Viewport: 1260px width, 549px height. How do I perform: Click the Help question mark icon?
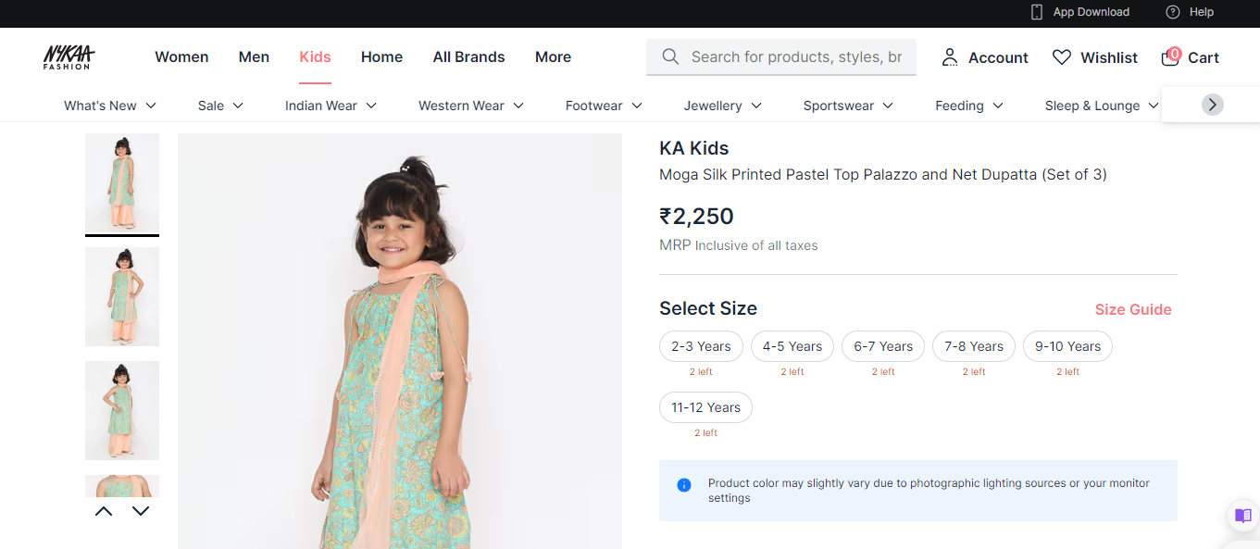1173,12
